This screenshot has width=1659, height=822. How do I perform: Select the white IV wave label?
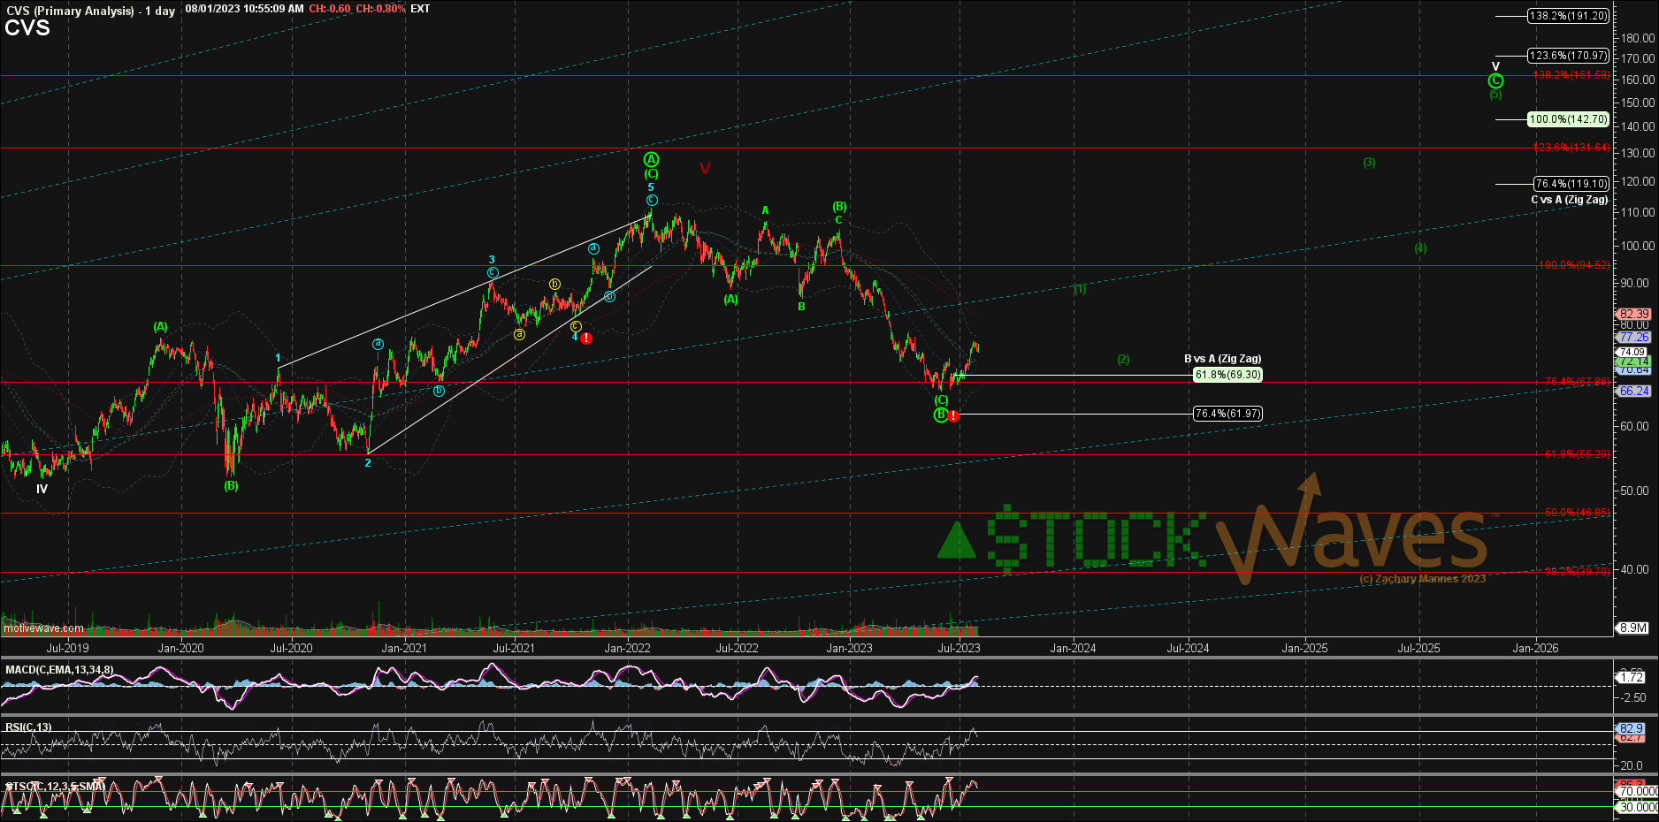coord(42,489)
